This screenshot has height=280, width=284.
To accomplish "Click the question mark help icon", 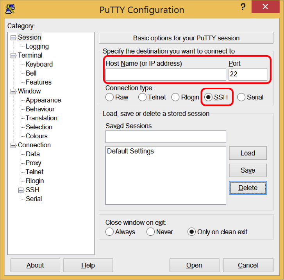I will (x=243, y=7).
